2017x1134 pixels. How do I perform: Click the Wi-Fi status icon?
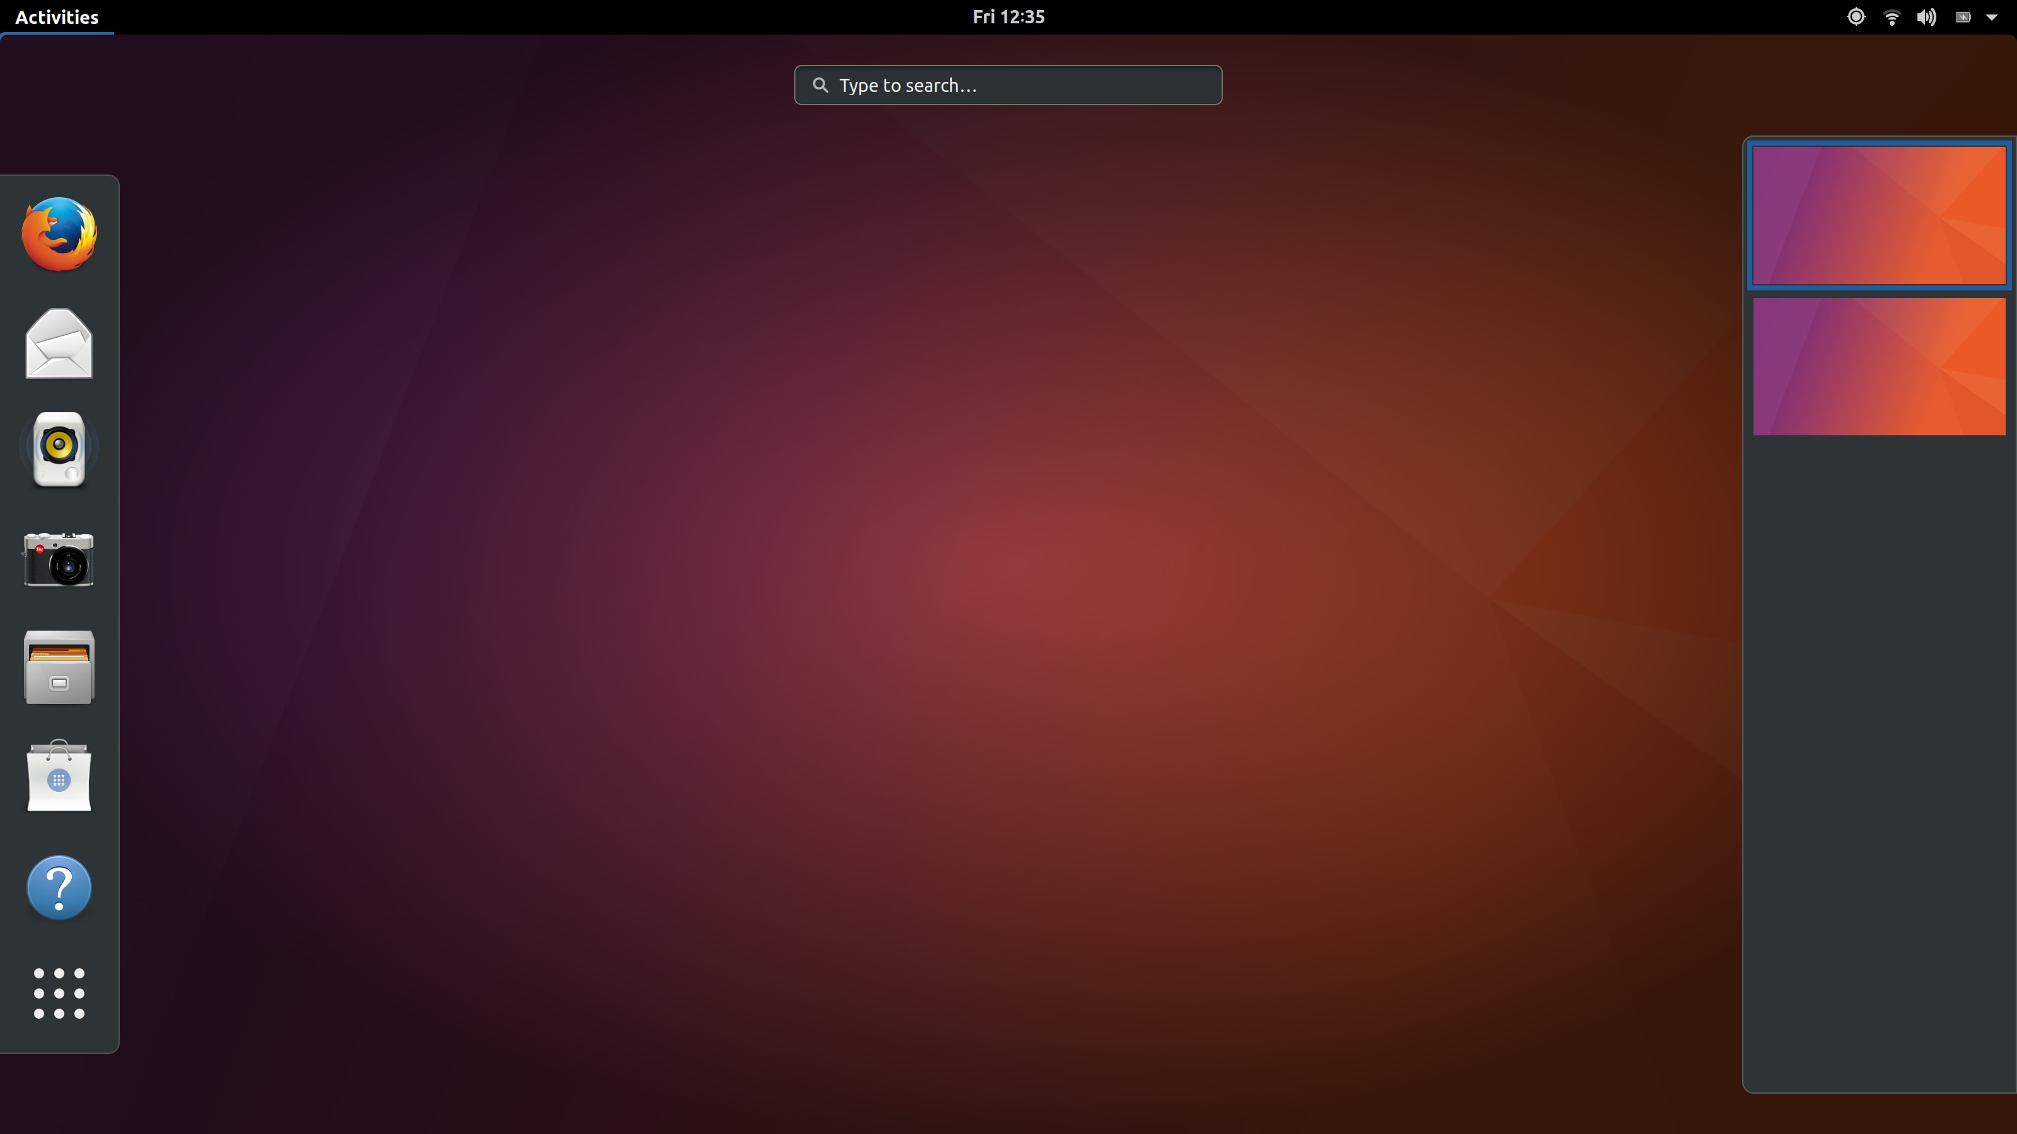coord(1892,16)
